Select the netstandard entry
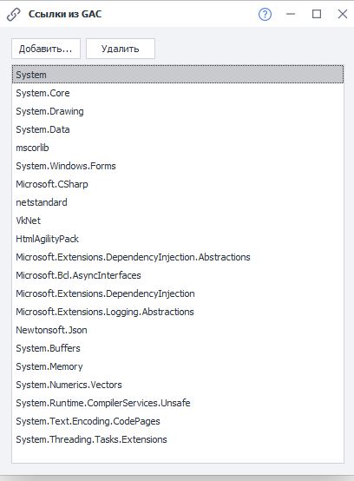 point(178,202)
